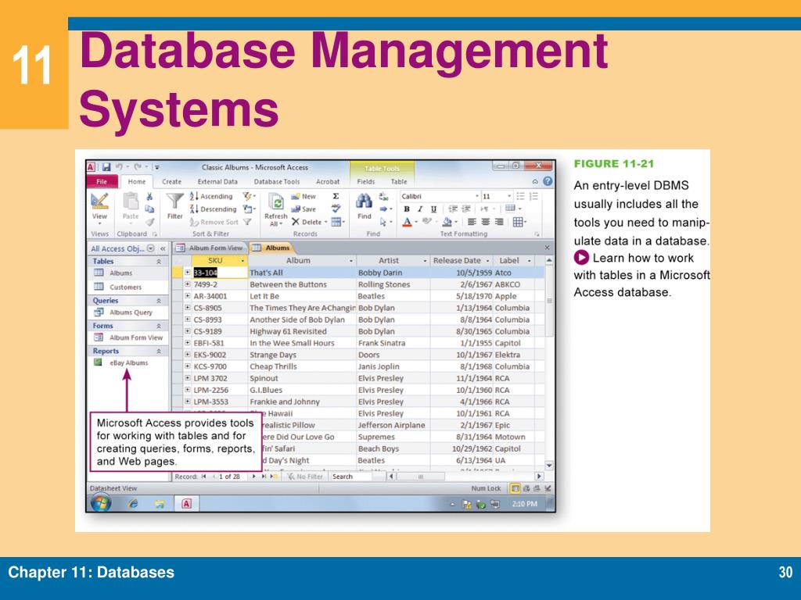Save the database with the floppy disk icon
The width and height of the screenshot is (801, 600).
(x=106, y=167)
